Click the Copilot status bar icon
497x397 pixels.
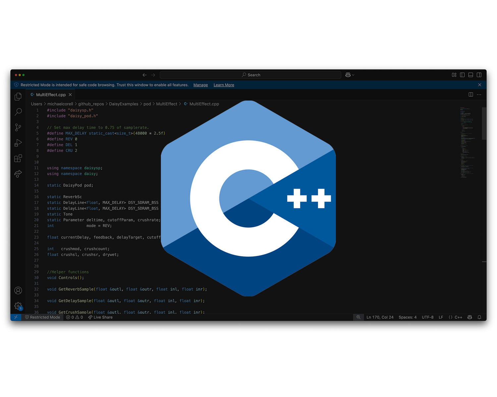coord(470,317)
